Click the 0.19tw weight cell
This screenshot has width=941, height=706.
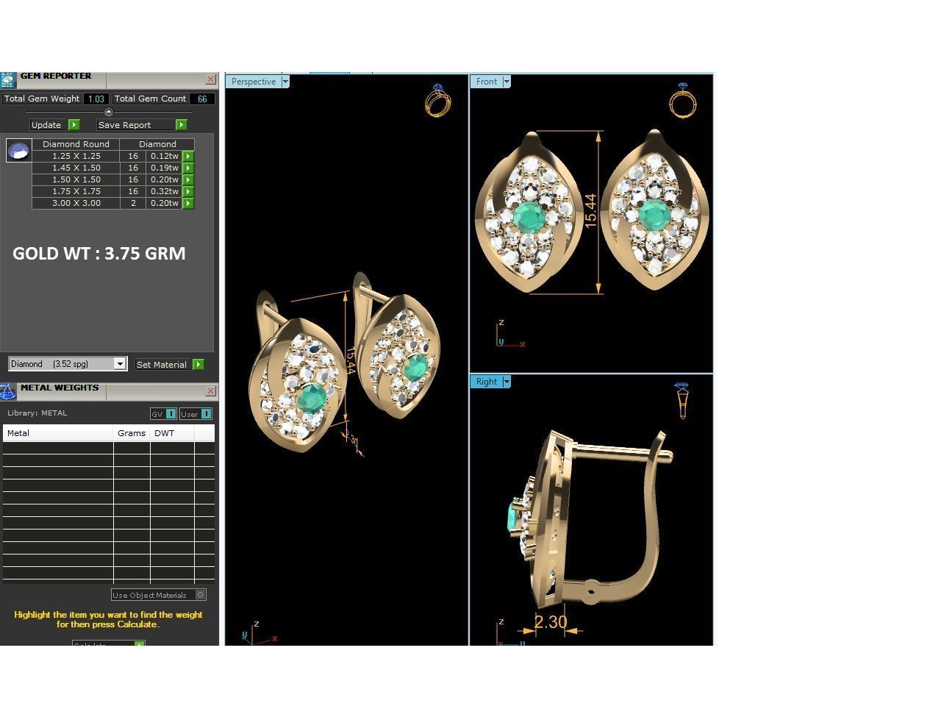pyautogui.click(x=165, y=168)
